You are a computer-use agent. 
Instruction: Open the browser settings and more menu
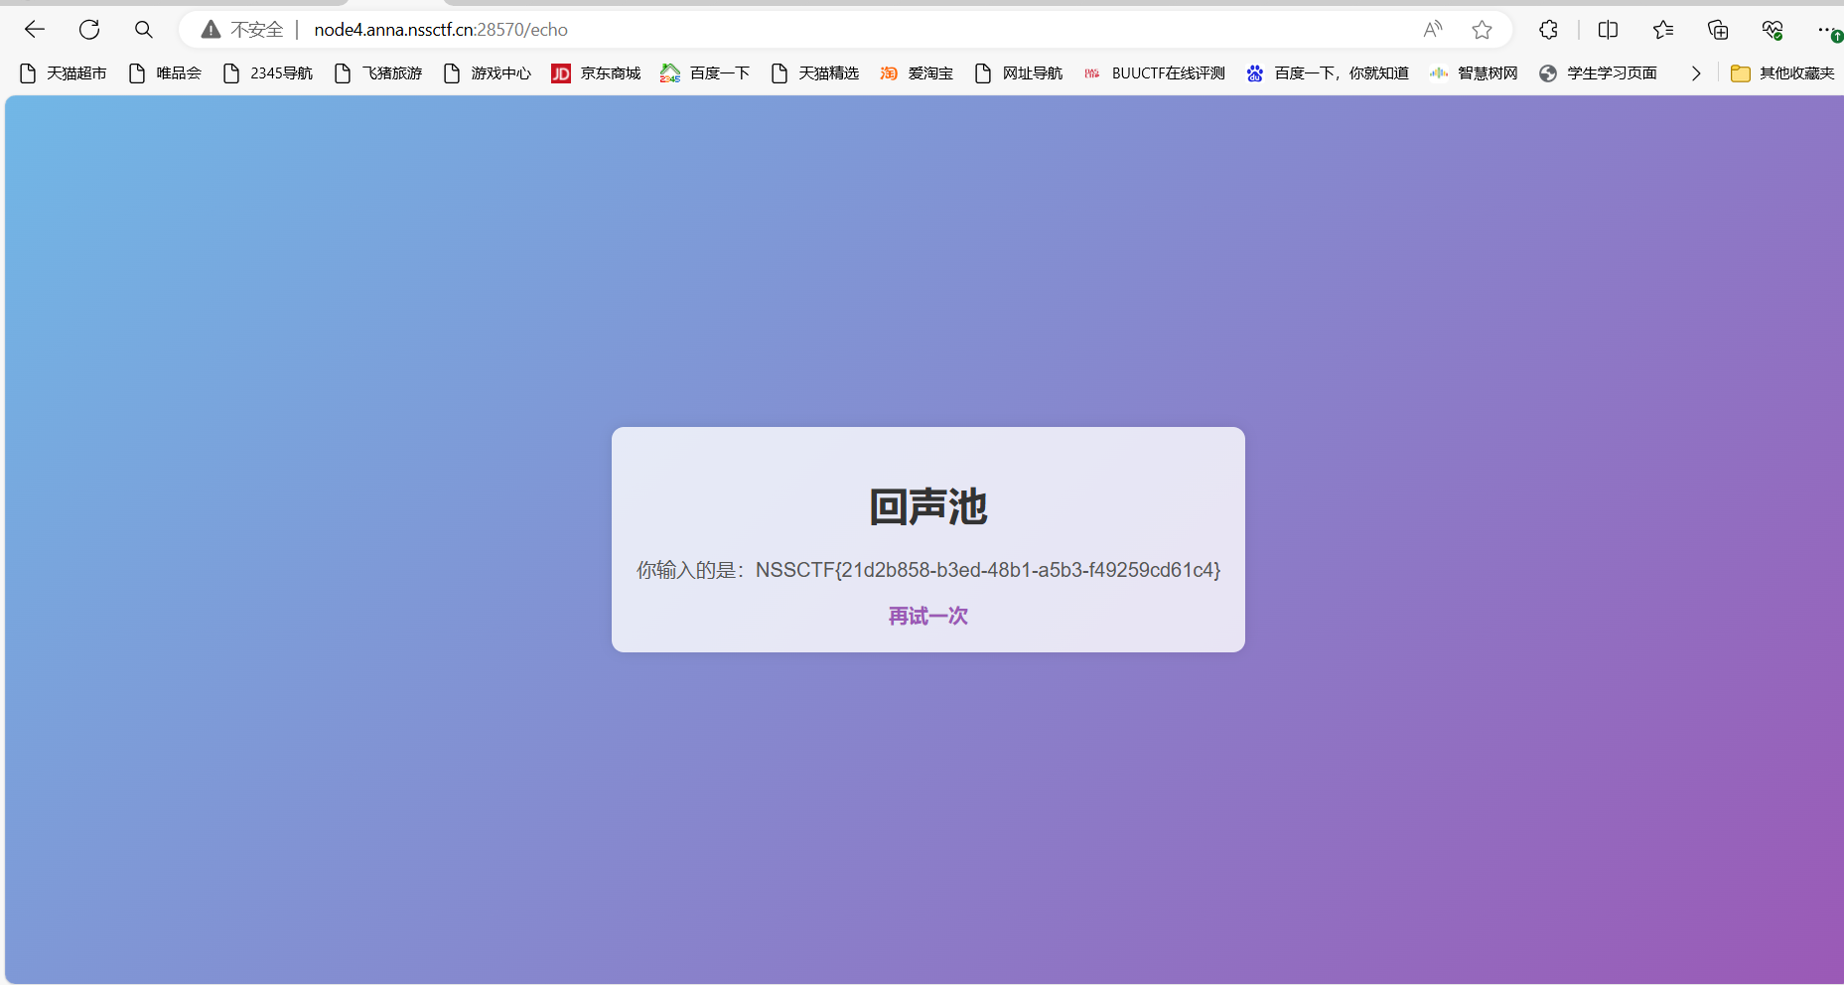1828,30
